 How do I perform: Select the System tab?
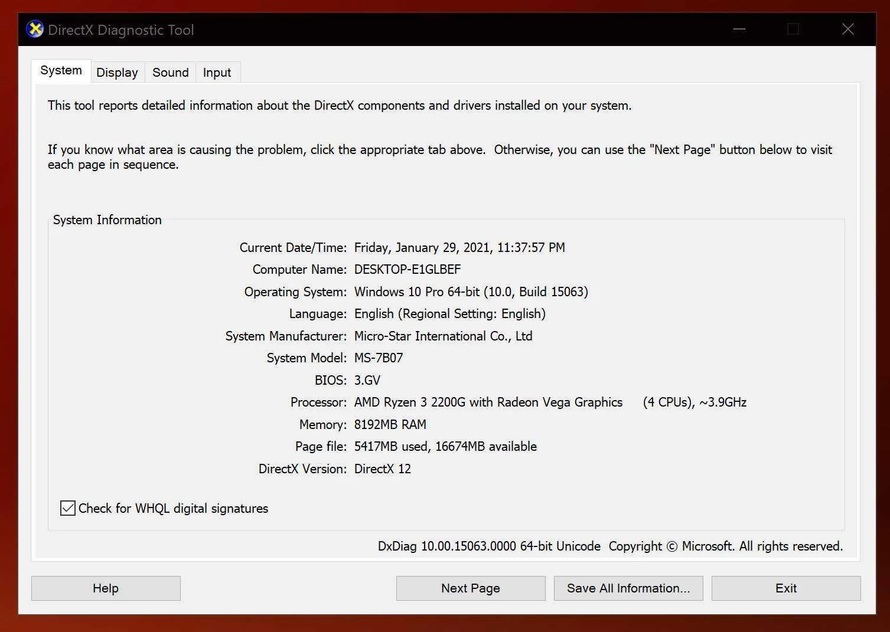point(61,70)
